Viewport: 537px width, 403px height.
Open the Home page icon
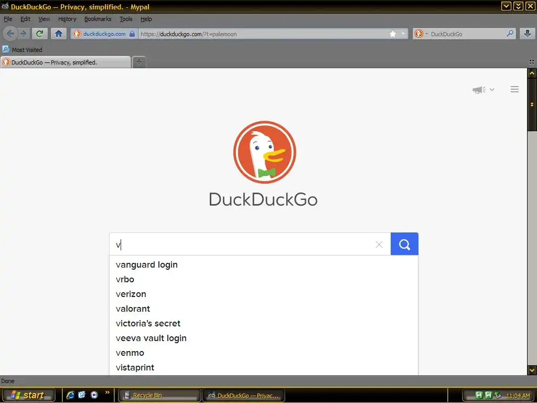(x=59, y=34)
